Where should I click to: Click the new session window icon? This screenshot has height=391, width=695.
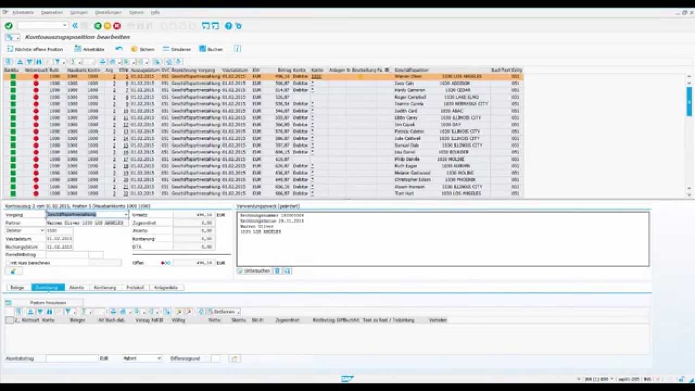tap(206, 26)
